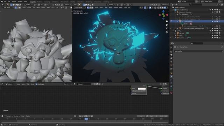Open the Render menu
Image resolution: width=224 pixels, height=126 pixels.
pos(14,1)
